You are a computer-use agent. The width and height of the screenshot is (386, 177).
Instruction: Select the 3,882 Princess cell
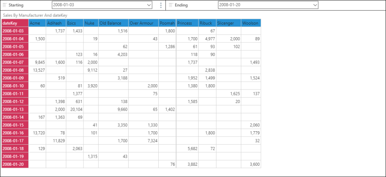pos(187,164)
